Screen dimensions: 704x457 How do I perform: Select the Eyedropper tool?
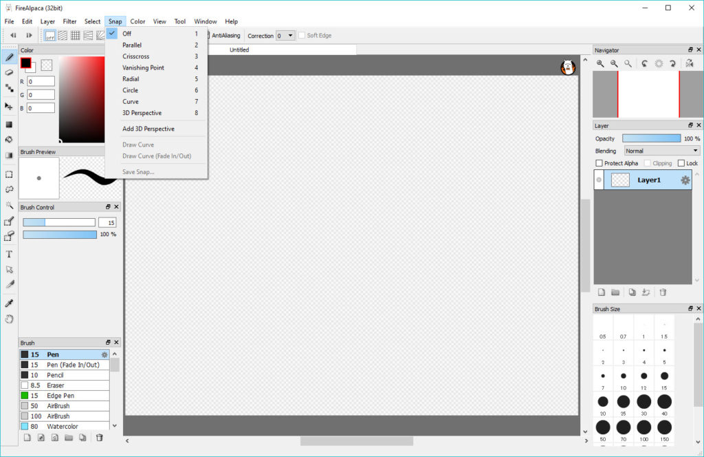point(9,304)
